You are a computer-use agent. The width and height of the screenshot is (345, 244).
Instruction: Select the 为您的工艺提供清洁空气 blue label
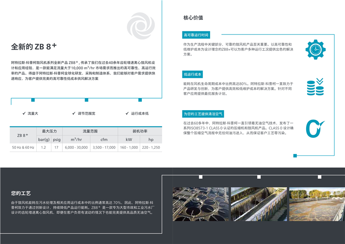(203, 114)
